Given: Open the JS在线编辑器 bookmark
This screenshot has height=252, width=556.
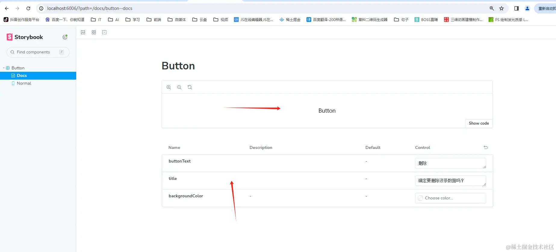Looking at the screenshot, I should 253,20.
